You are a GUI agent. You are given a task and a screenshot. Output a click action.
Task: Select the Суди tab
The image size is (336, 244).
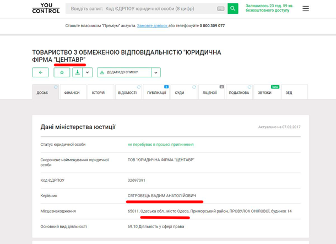coord(180,93)
